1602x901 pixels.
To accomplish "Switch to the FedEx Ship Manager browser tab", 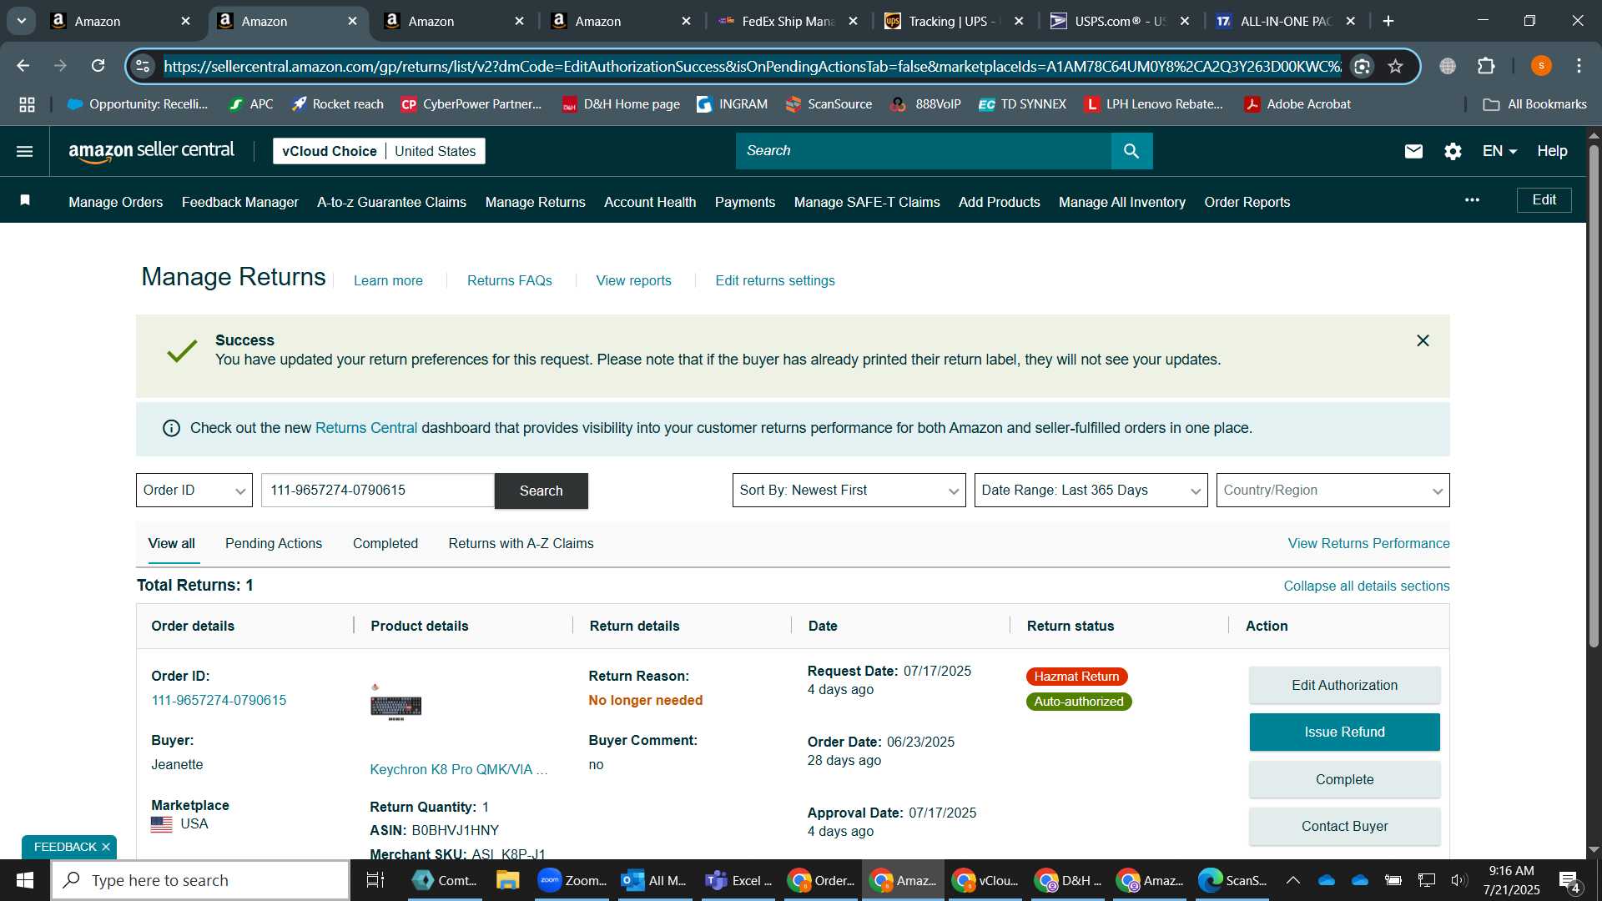I will pos(788,21).
